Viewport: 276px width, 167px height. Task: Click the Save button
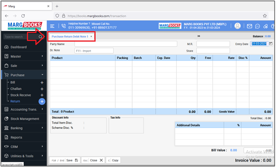pyautogui.click(x=64, y=160)
